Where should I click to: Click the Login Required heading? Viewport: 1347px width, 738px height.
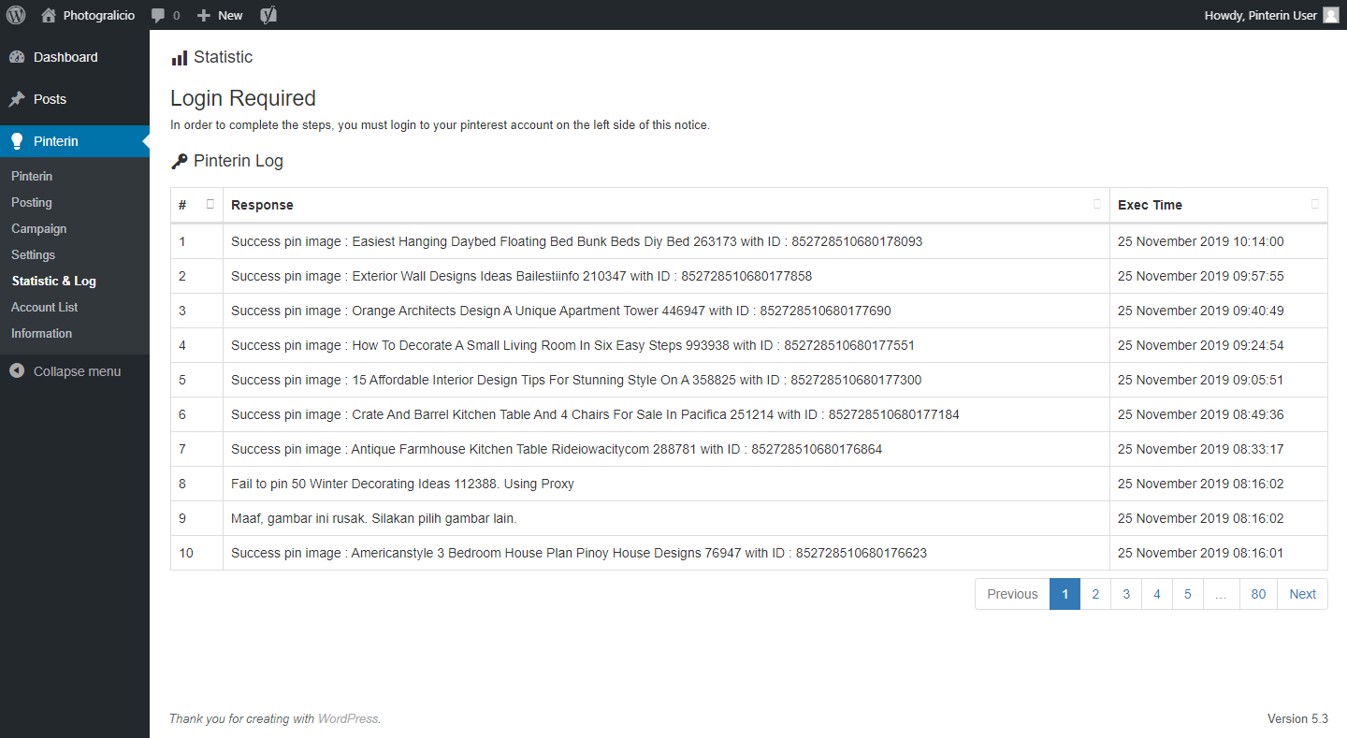(x=243, y=98)
